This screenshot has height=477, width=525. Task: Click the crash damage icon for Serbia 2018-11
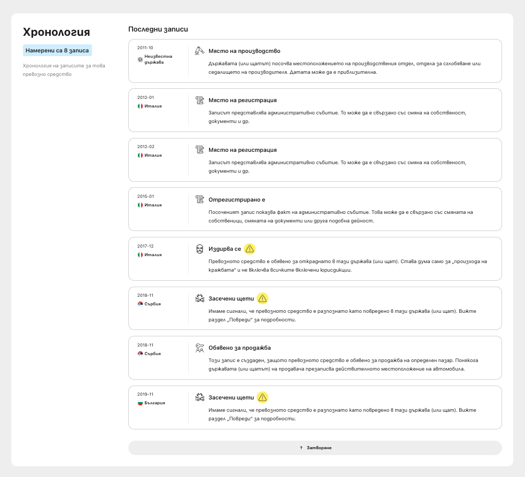coord(199,298)
